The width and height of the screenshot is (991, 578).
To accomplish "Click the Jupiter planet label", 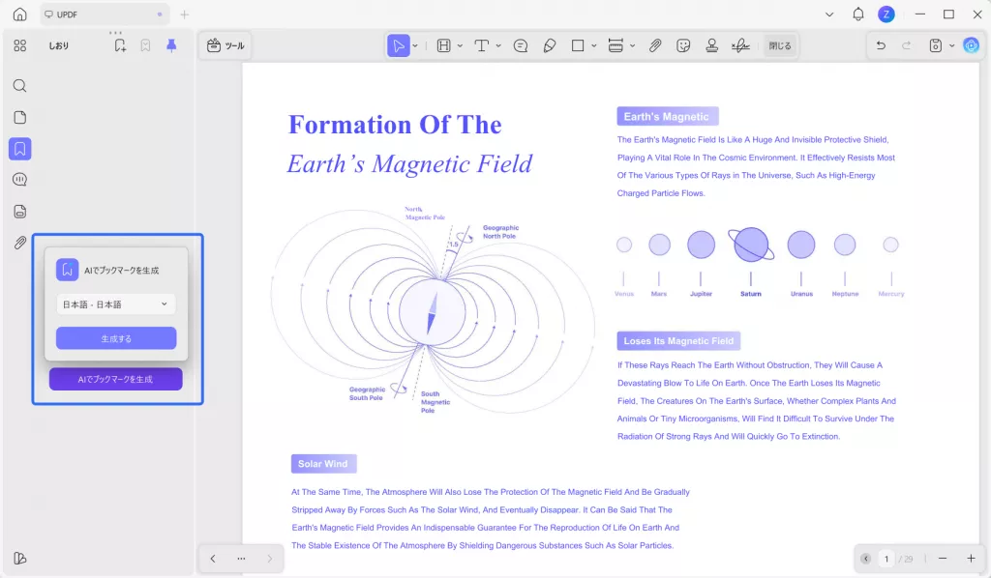I will [701, 294].
